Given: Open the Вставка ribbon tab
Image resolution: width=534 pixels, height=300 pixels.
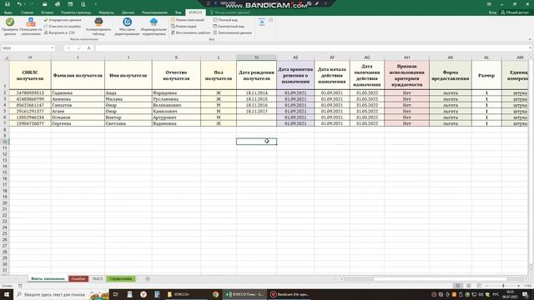Looking at the screenshot, I should [47, 12].
